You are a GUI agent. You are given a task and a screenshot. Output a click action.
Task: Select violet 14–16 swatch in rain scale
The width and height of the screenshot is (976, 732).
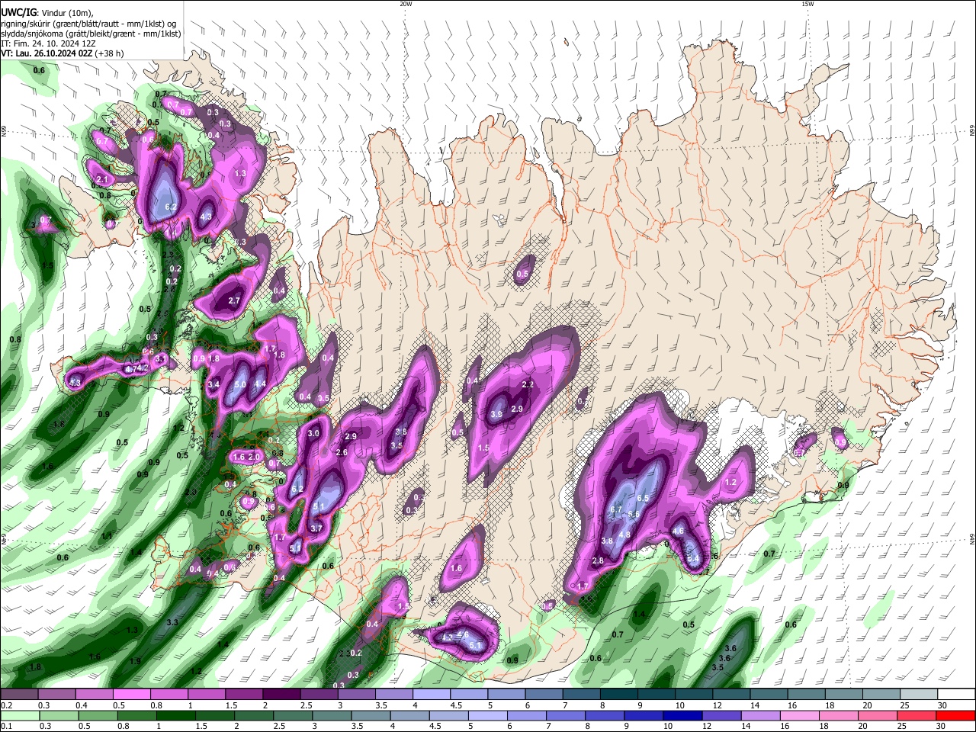pyautogui.click(x=762, y=715)
